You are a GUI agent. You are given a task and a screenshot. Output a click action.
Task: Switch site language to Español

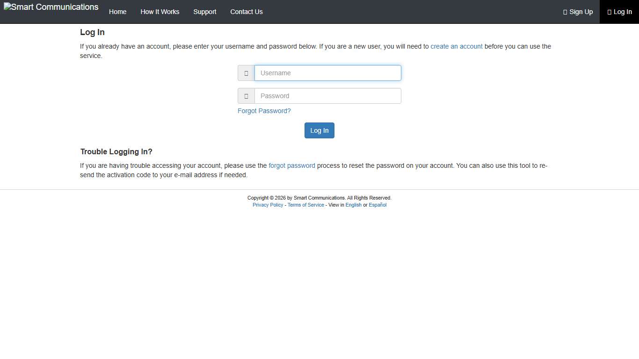(x=378, y=205)
